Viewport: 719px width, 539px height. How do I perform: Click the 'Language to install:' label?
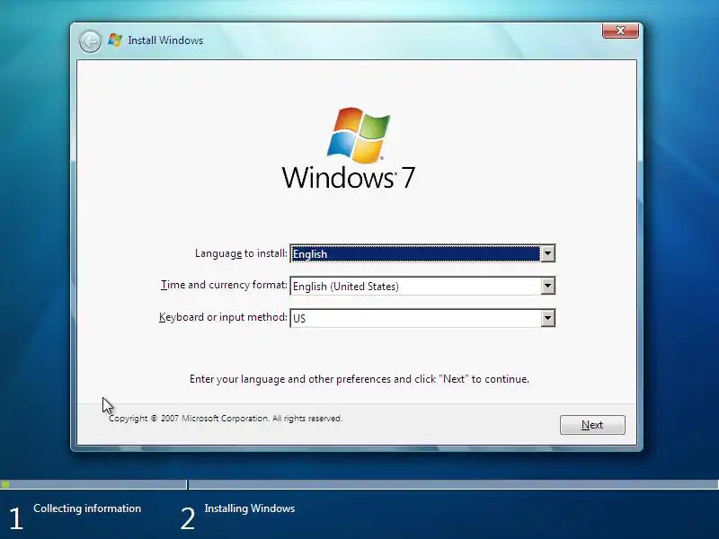241,253
